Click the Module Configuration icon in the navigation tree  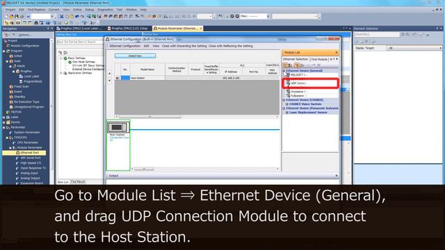[8, 46]
